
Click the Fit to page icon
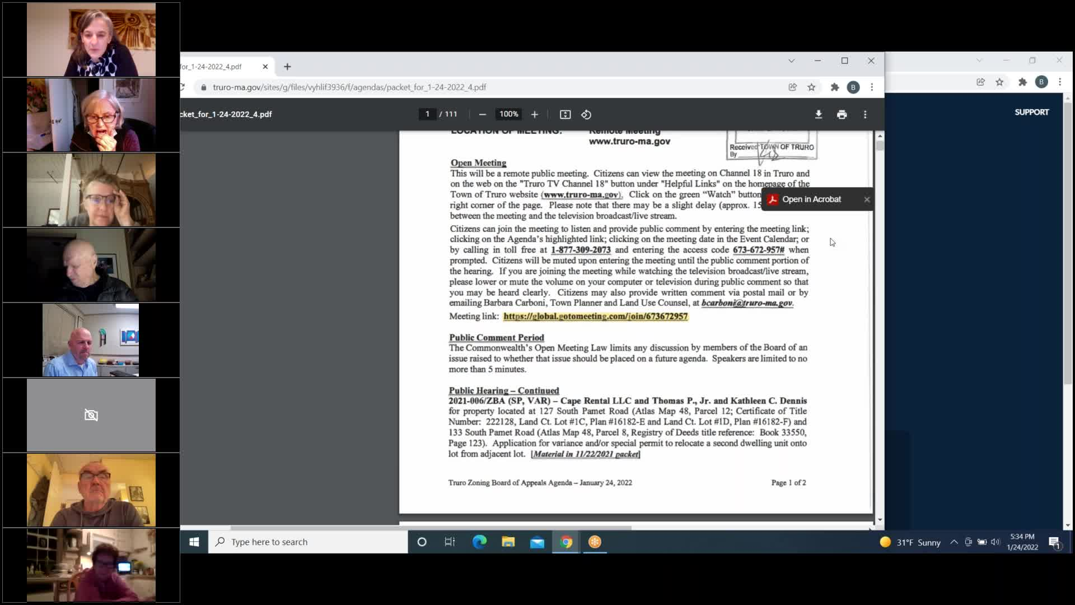point(565,114)
